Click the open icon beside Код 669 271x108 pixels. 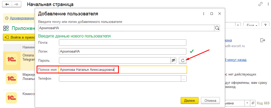click(254, 103)
